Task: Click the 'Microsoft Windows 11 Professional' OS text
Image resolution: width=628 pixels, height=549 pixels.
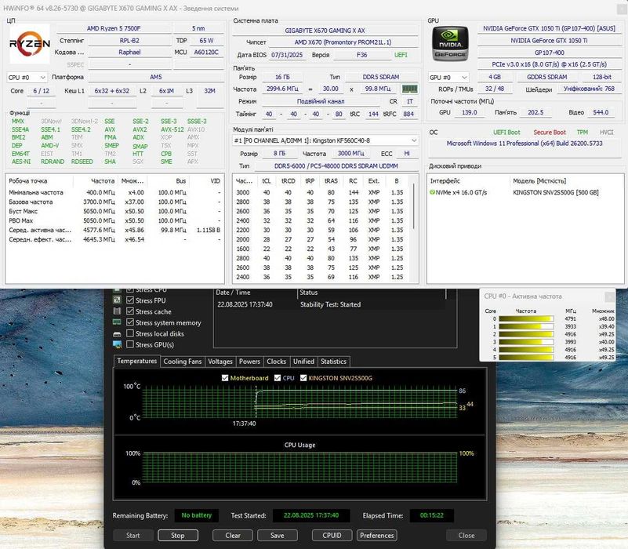Action: coord(525,143)
